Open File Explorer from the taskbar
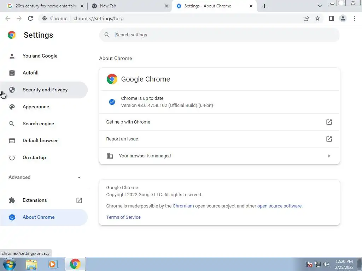The image size is (362, 271). click(x=31, y=264)
